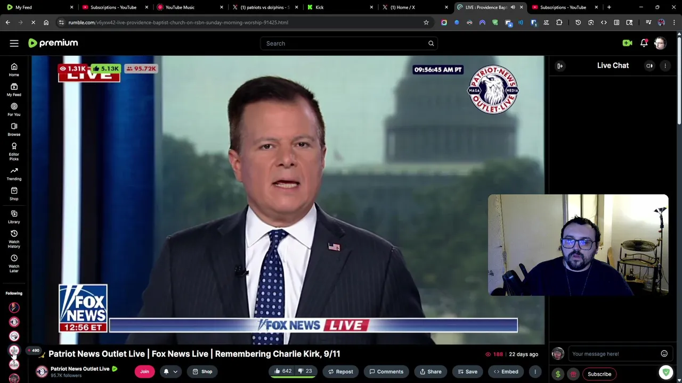Click the search magnifier icon
682x383 pixels.
point(431,43)
